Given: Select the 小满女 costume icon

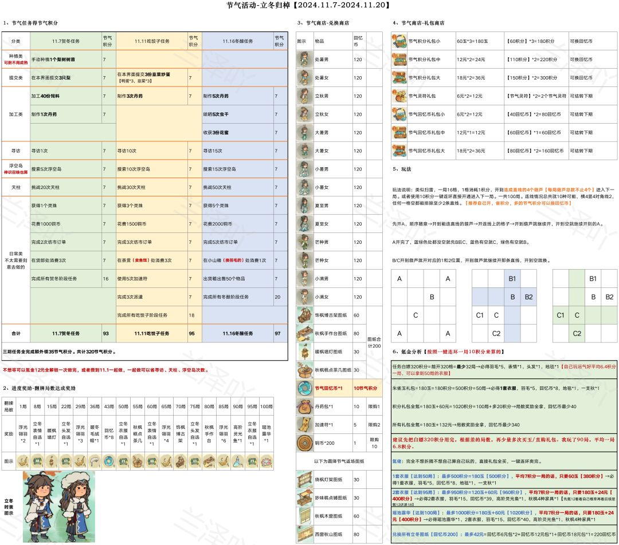Looking at the screenshot, I should point(304,297).
